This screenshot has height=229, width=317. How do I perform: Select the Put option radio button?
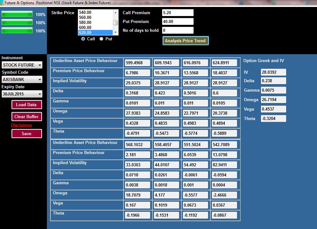101,39
